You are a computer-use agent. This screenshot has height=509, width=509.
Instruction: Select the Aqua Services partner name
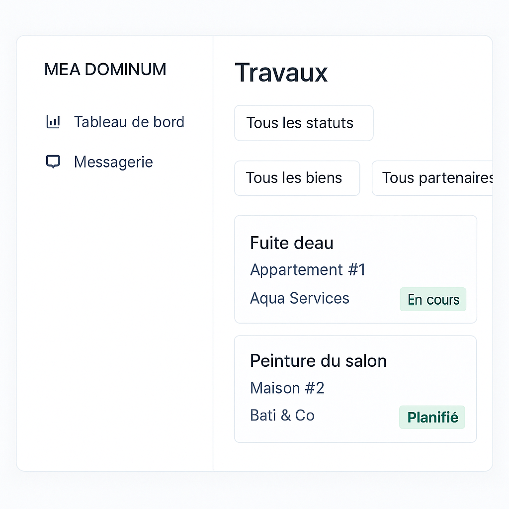coord(299,298)
